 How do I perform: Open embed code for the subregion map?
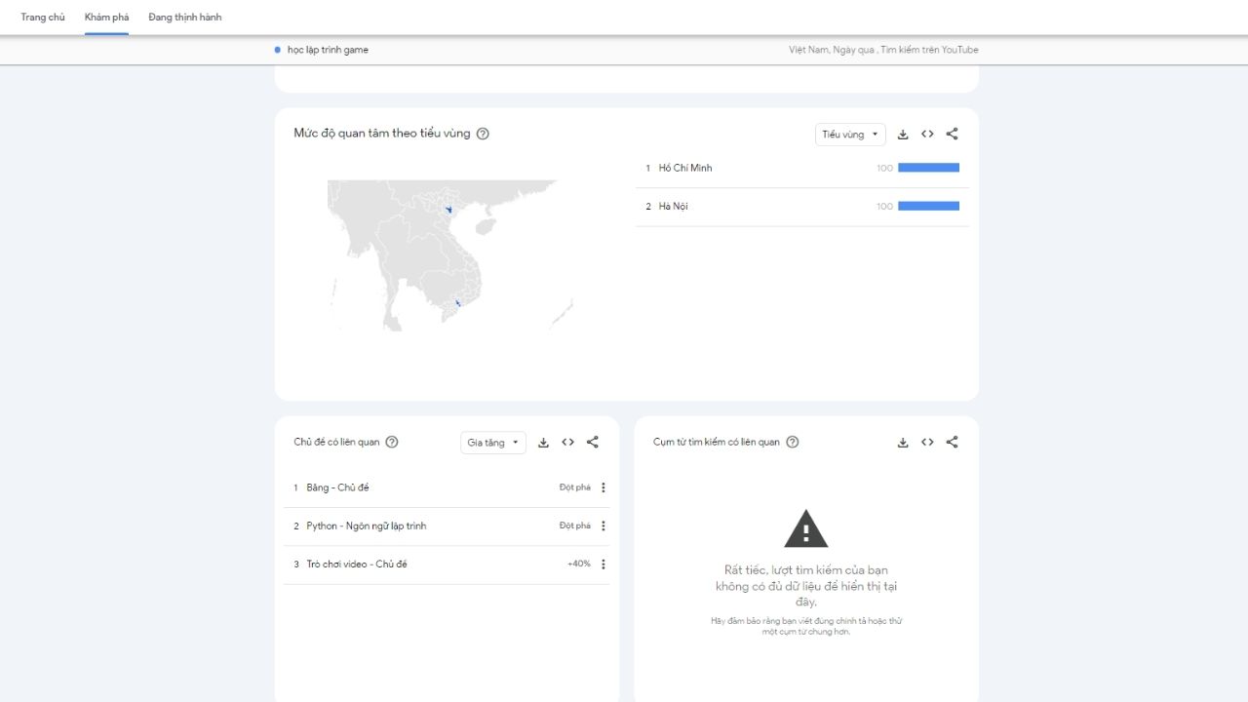coord(926,134)
